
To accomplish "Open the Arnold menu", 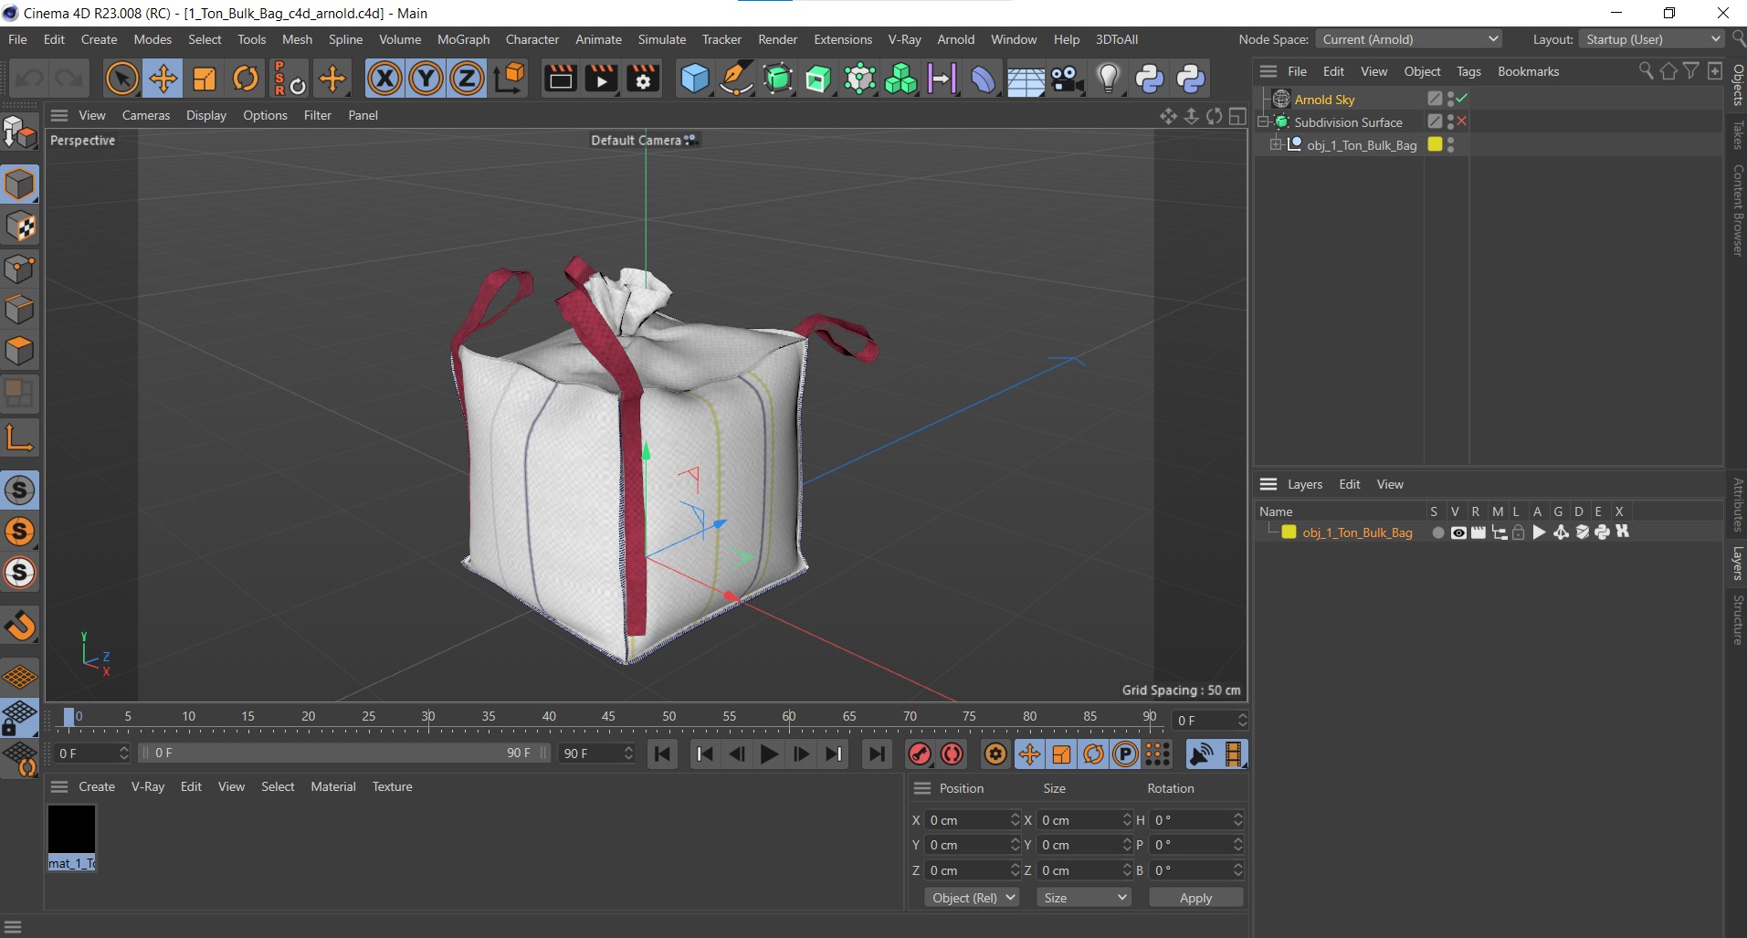I will (955, 39).
